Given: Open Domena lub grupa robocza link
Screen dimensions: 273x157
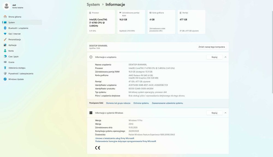Looking at the screenshot, I should (x=118, y=103).
